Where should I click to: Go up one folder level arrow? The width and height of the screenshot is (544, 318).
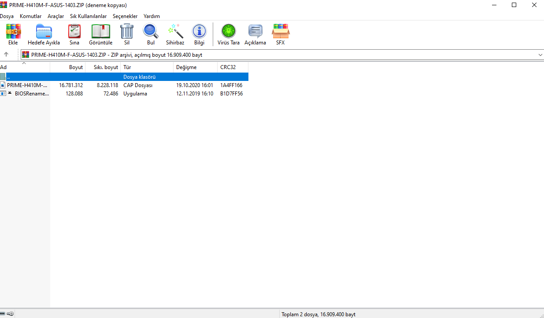(x=6, y=55)
